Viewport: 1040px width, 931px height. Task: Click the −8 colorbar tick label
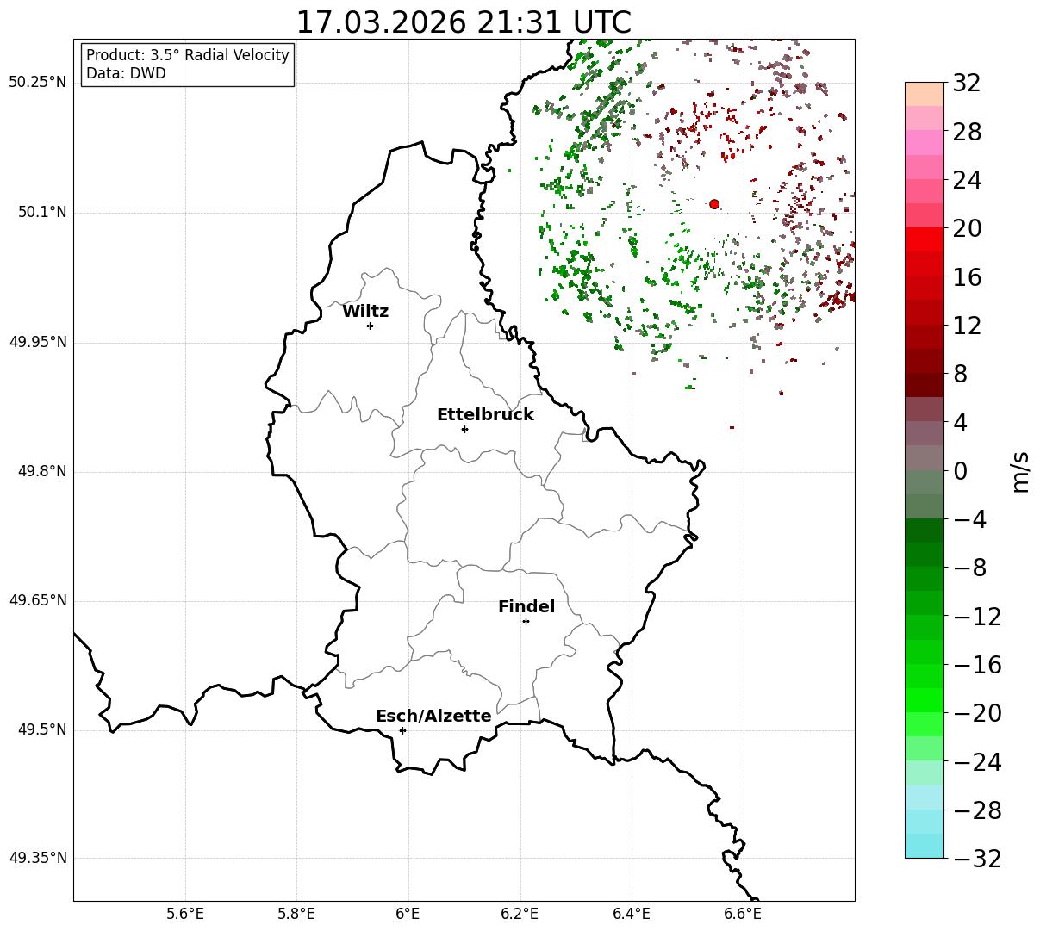[969, 568]
